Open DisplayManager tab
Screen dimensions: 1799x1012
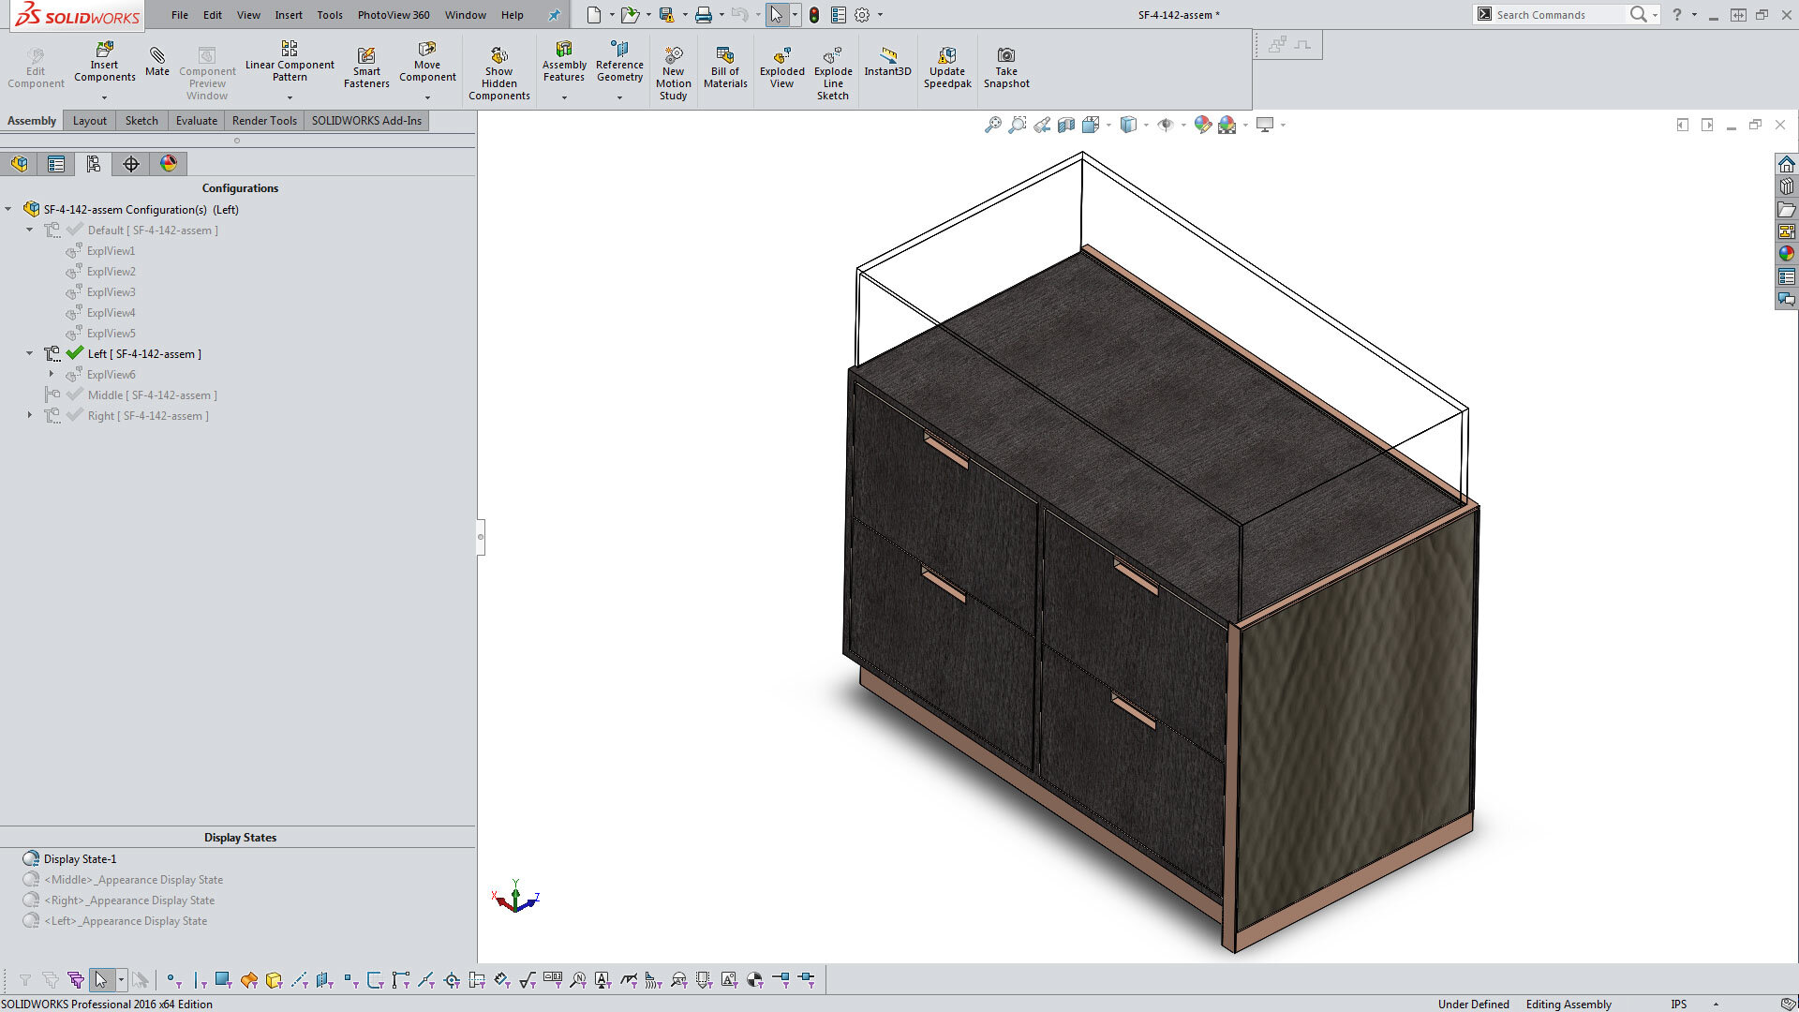(x=169, y=164)
